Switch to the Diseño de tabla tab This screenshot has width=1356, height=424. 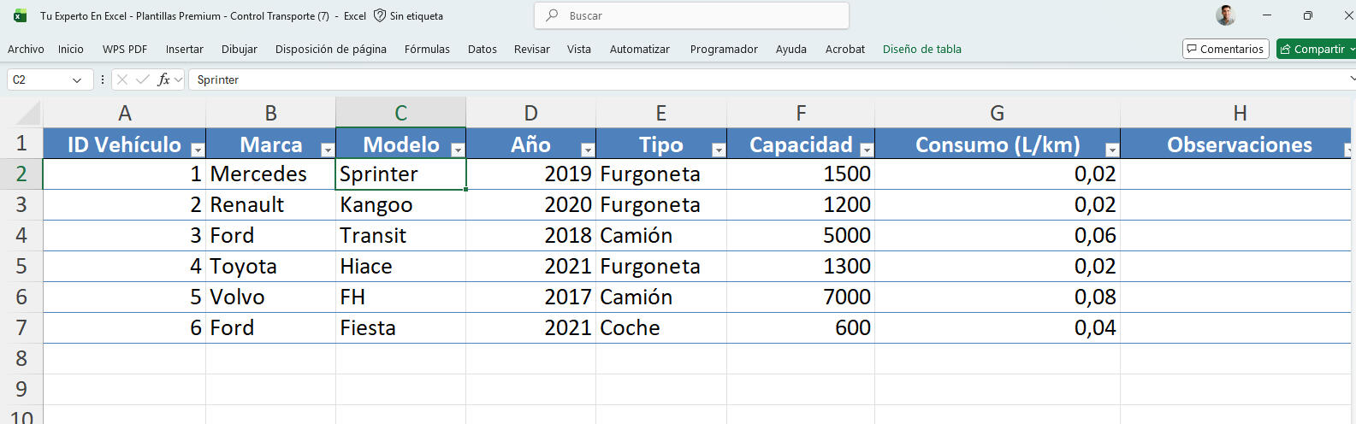pos(921,49)
